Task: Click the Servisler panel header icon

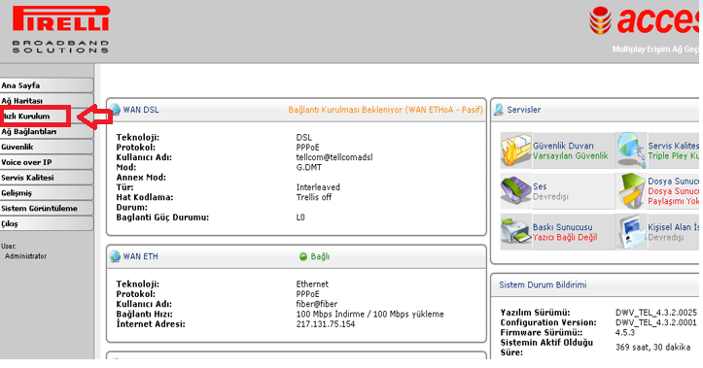Action: click(499, 110)
